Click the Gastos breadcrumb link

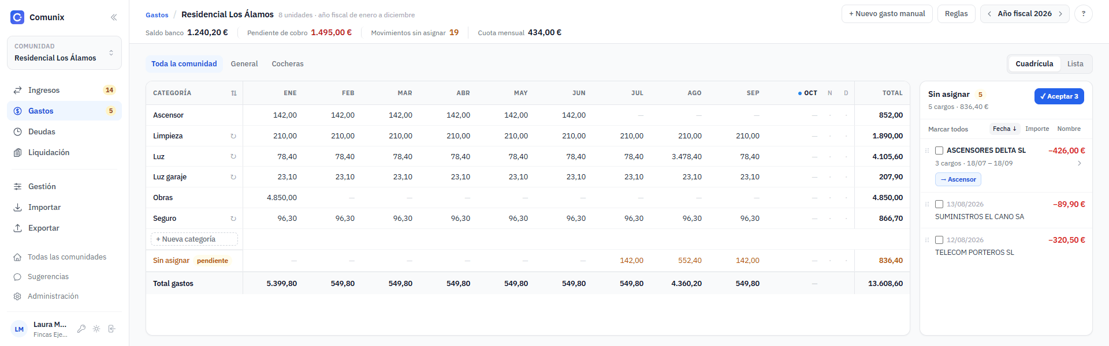click(157, 15)
